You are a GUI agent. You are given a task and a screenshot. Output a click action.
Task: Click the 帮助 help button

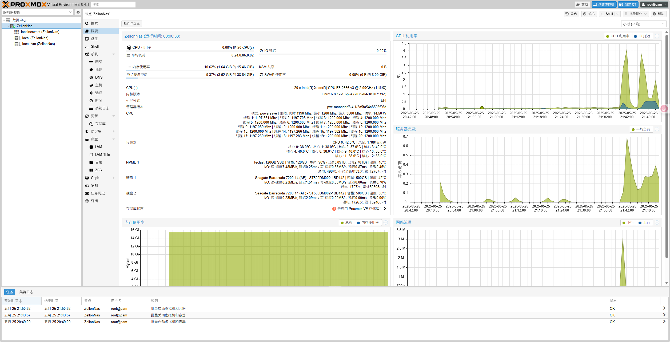[659, 14]
